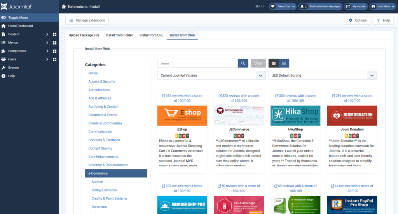Expand the Users menu chevron
Screen dimensions: 398x214
coord(47,59)
